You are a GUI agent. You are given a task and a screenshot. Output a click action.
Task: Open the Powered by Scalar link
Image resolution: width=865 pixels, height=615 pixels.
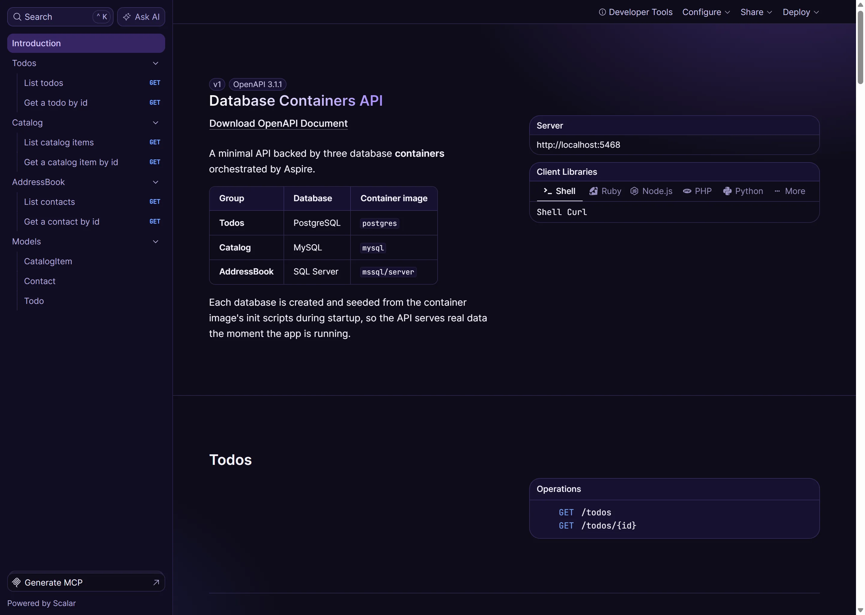[41, 603]
